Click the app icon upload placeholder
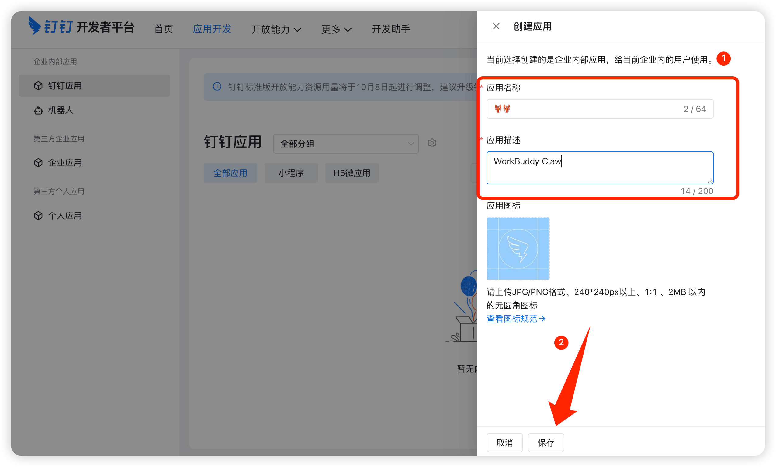The image size is (776, 467). point(518,248)
